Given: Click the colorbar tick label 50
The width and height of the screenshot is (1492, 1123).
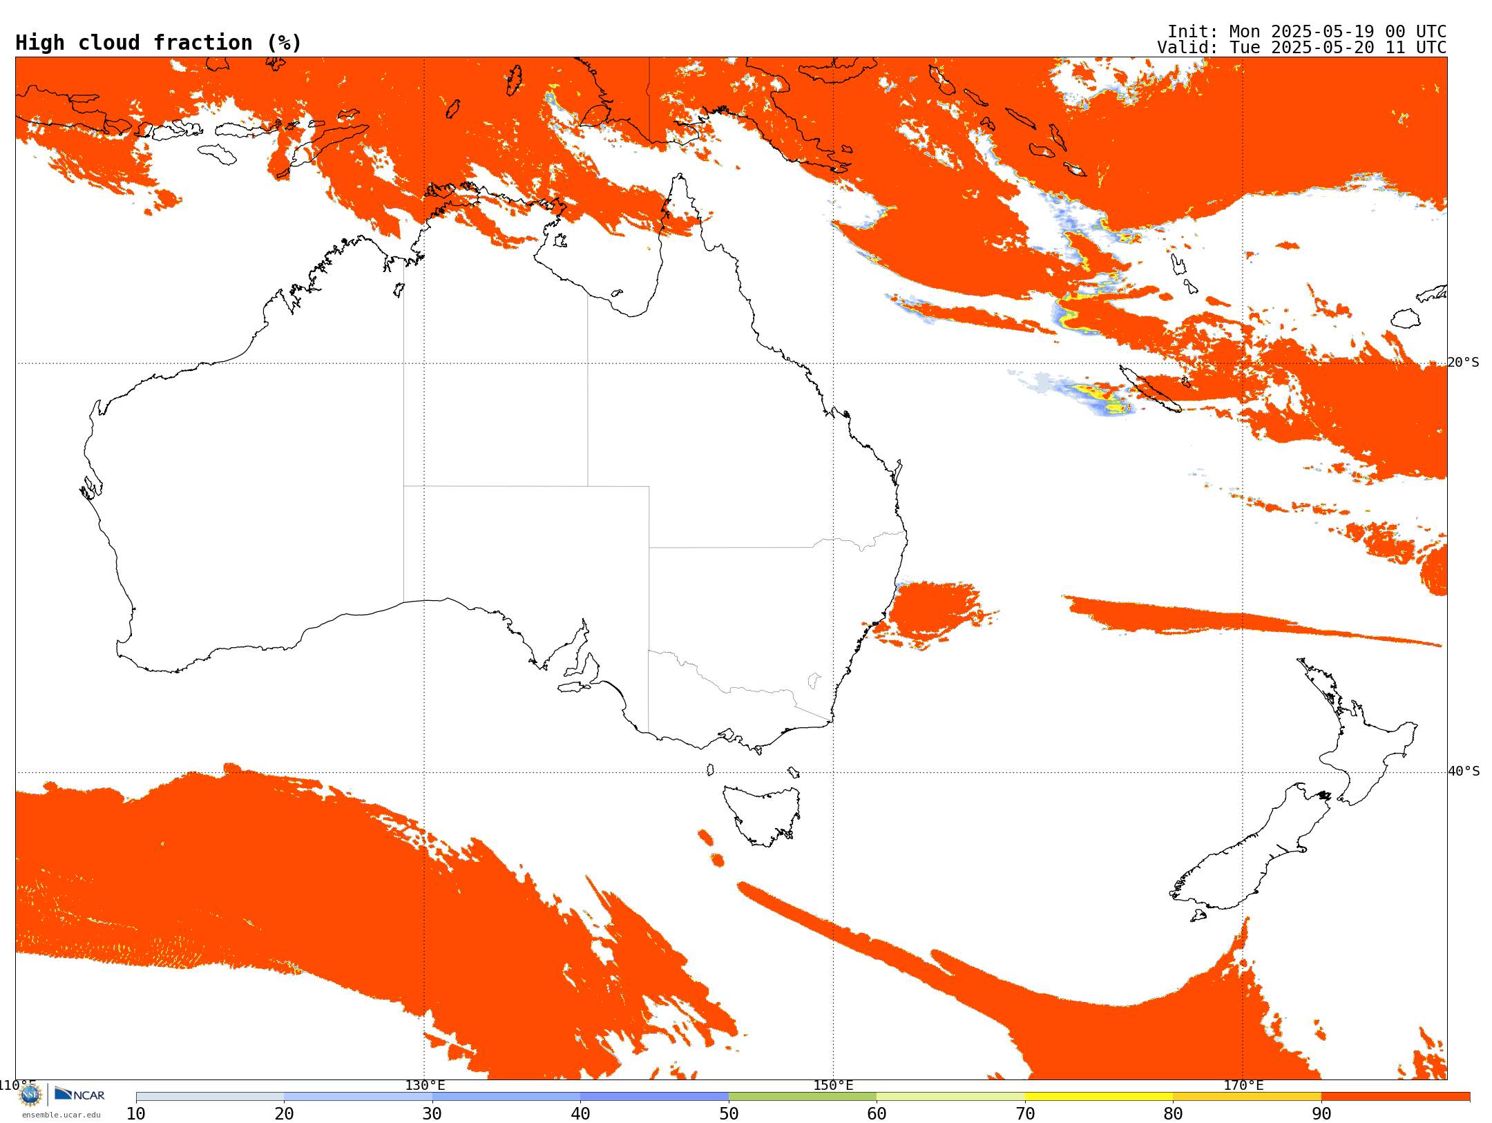Looking at the screenshot, I should [729, 1114].
